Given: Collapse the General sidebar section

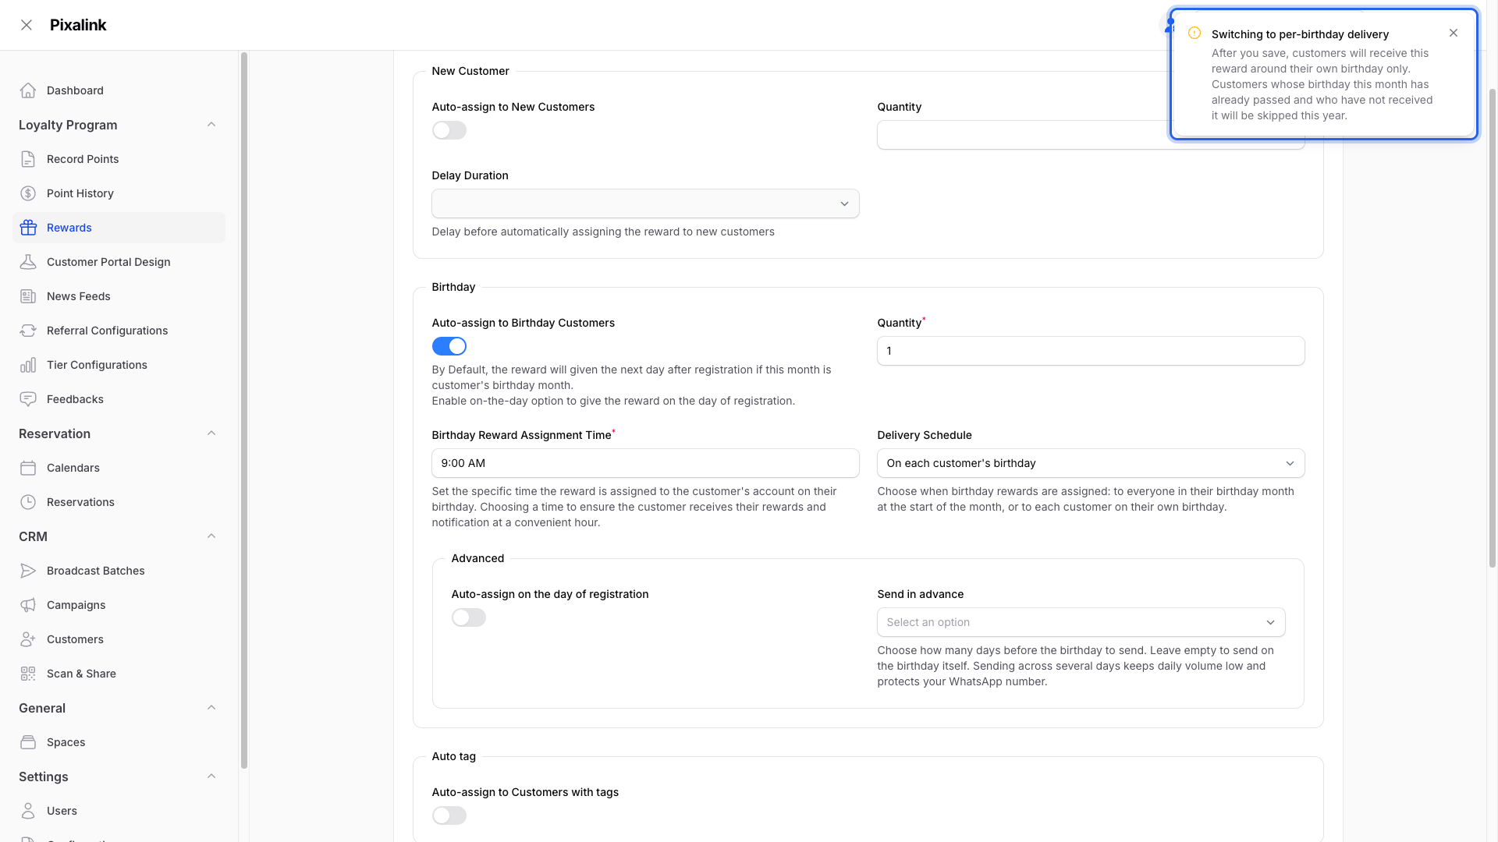Looking at the screenshot, I should 211,708.
